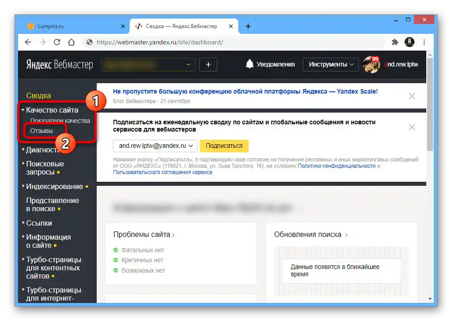Expand the Индексирование section
This screenshot has height=321, width=452.
point(54,186)
